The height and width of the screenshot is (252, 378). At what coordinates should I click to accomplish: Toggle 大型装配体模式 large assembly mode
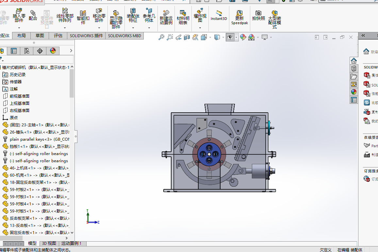274,17
